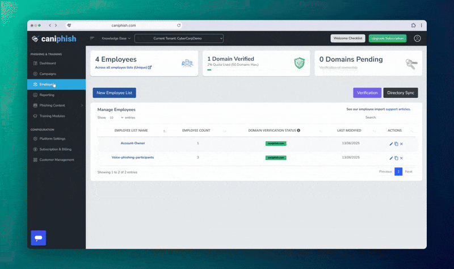Sort by Last Modified column
Viewport: 454px width, 269px height.
pyautogui.click(x=349, y=131)
